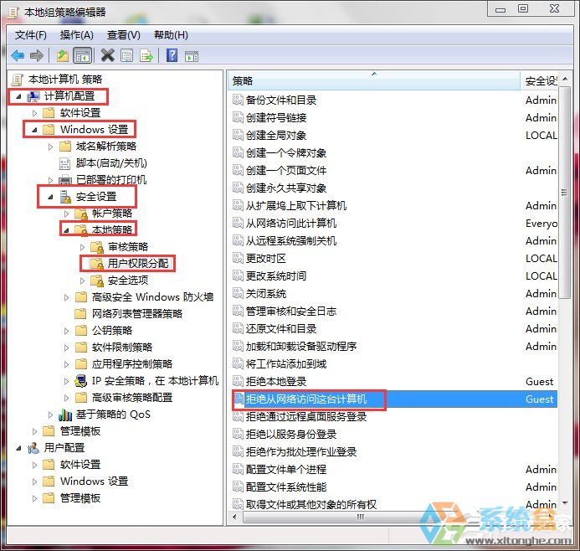
Task: Expand the 高级审核策略配置 node
Action: (67, 398)
